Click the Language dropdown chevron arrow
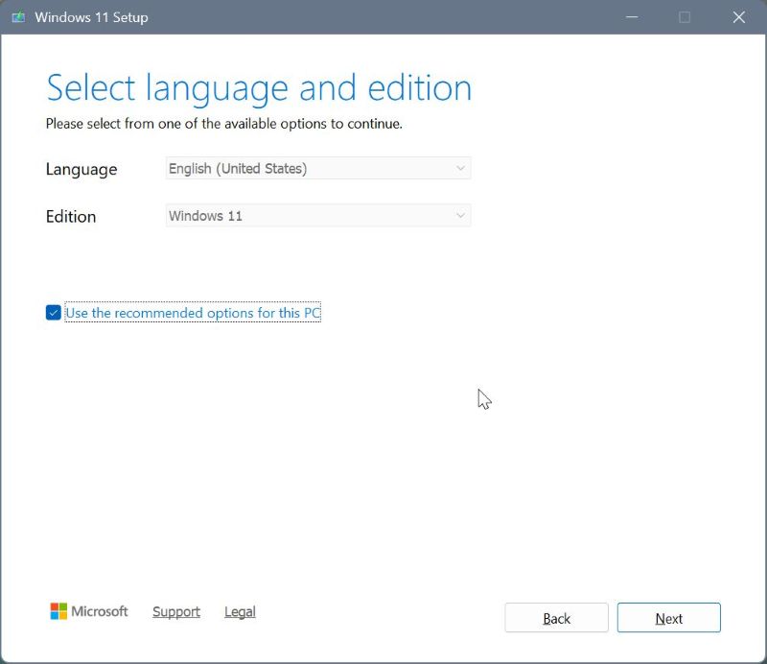Image resolution: width=767 pixels, height=664 pixels. tap(460, 169)
